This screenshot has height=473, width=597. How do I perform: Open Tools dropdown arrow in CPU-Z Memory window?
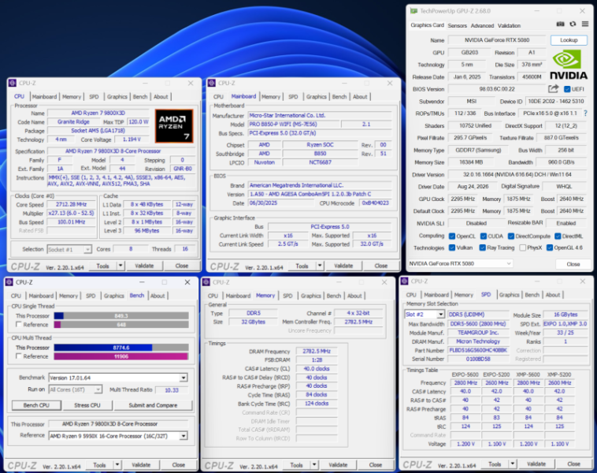click(314, 464)
